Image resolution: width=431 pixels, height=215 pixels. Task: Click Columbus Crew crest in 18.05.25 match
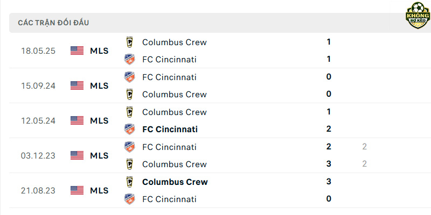(129, 42)
